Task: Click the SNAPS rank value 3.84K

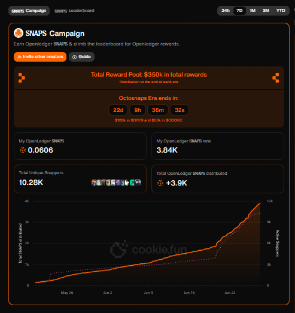Action: click(167, 150)
